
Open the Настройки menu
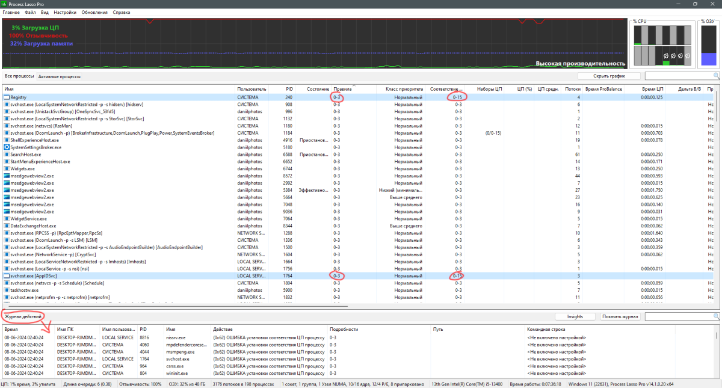tap(65, 13)
